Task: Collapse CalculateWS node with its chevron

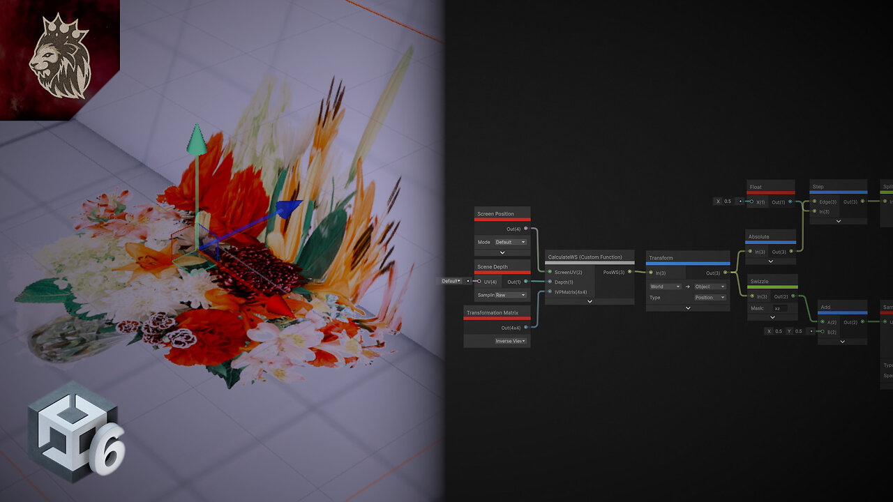Action: tap(590, 301)
